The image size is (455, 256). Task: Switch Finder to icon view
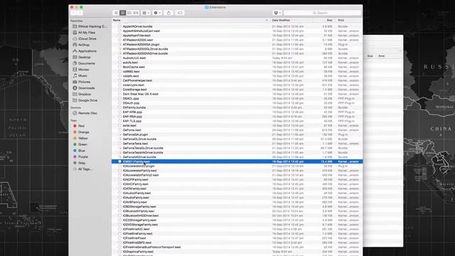[x=116, y=13]
